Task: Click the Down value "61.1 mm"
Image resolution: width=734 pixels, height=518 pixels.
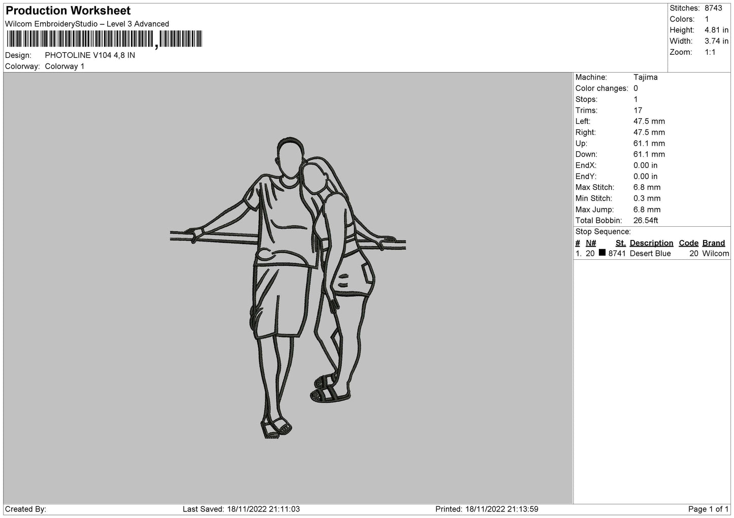Action: (649, 154)
